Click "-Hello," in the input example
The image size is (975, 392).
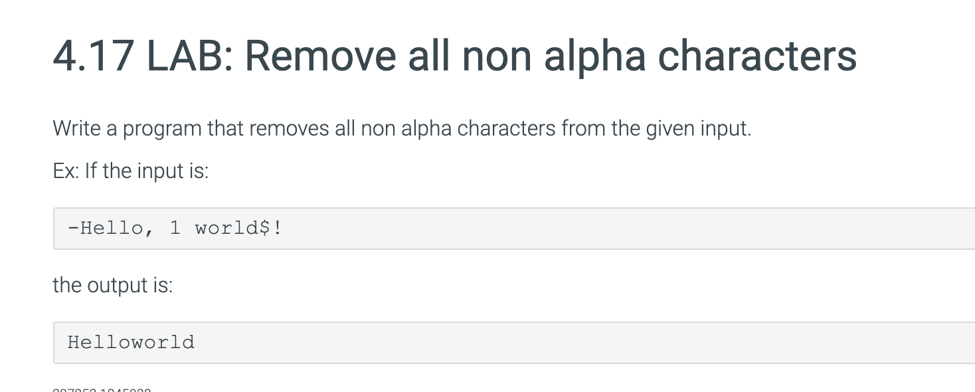coord(112,228)
